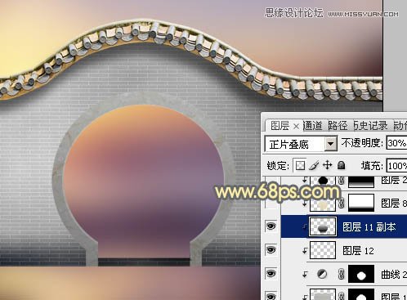This screenshot has height=300, width=407.
Task: Click the clipping arrow of 图层 12
Action: click(x=304, y=251)
